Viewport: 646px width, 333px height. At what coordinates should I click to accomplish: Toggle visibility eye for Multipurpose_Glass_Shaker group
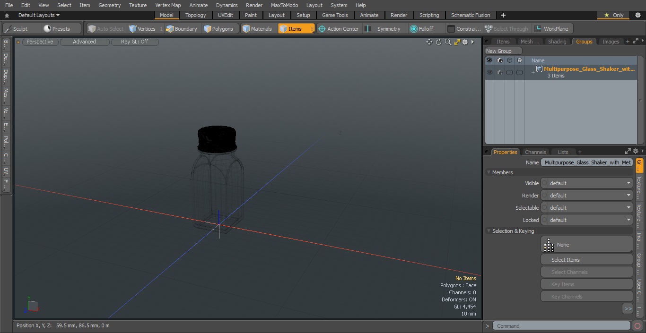tap(489, 72)
